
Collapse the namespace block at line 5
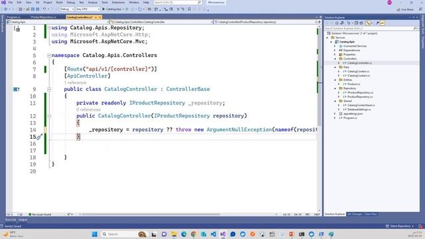49,55
